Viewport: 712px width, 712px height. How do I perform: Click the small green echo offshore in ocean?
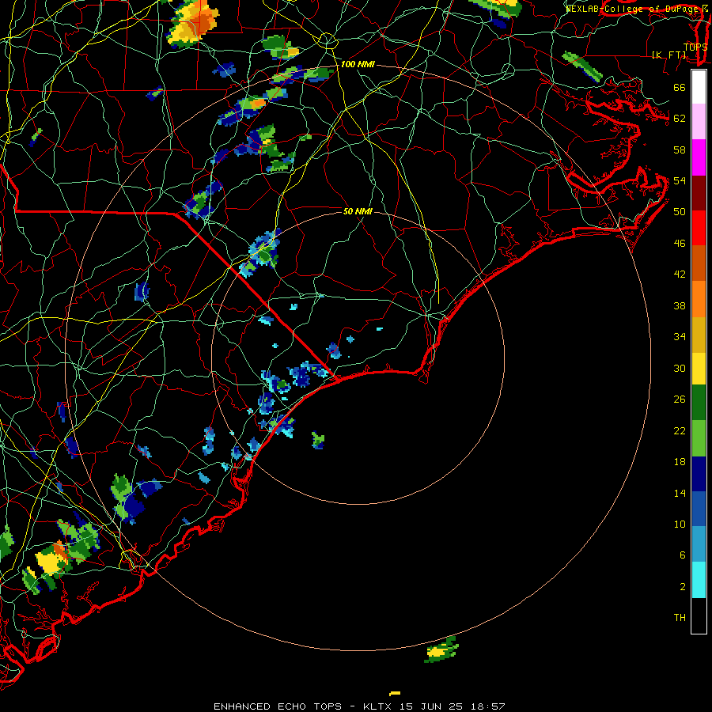[x=318, y=440]
